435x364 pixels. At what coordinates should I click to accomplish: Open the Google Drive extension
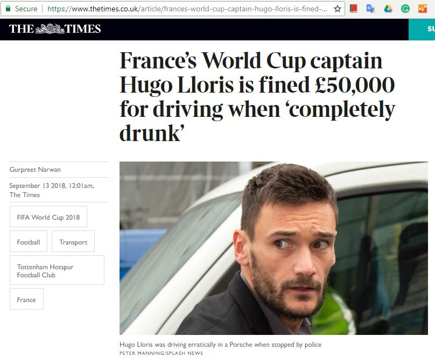click(388, 9)
